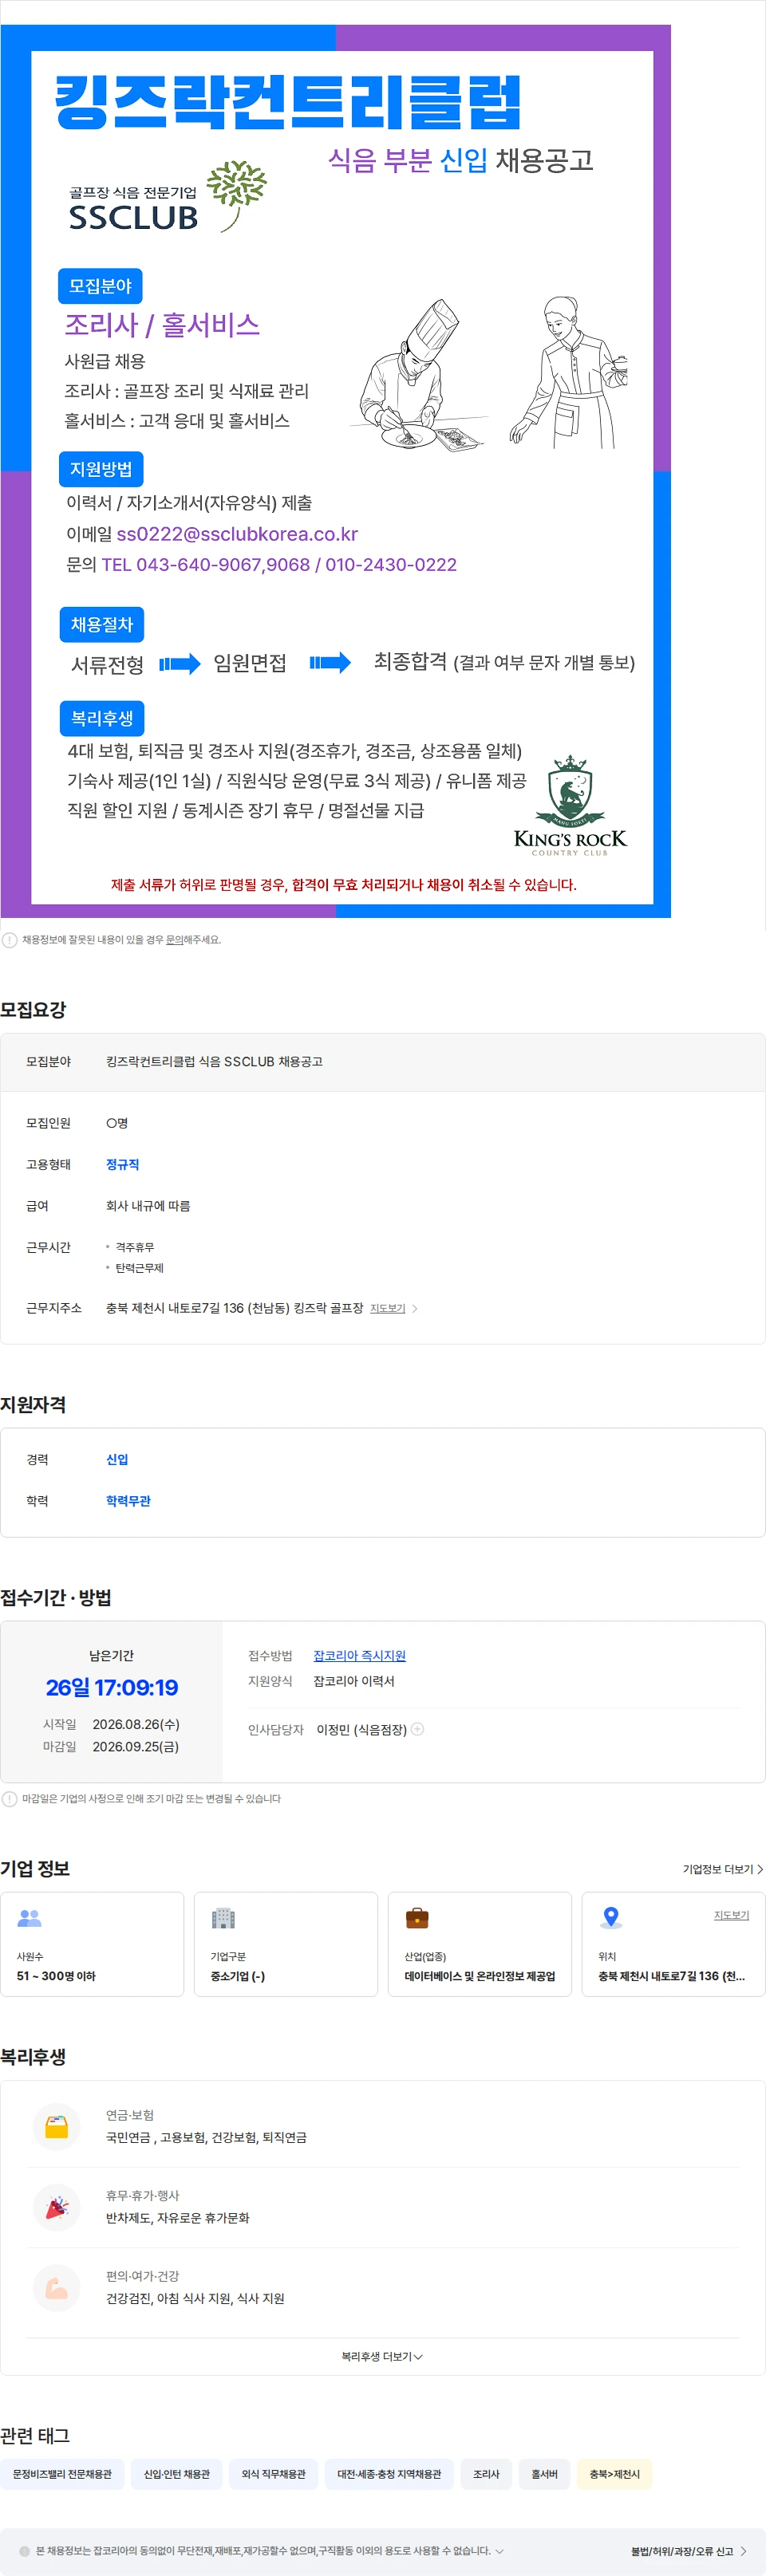Expand 복리후생 더보기
The height and width of the screenshot is (2576, 766).
click(382, 2357)
